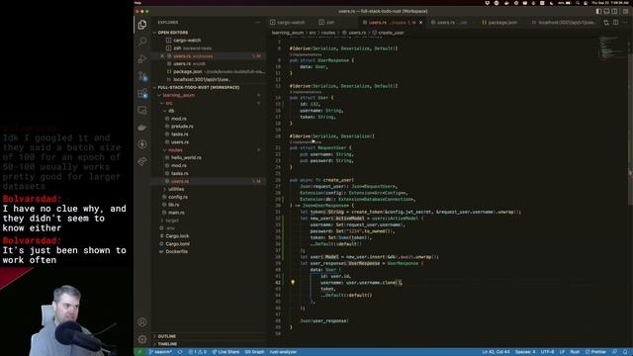Click the Spaces: 4 indentation setting
The image size is (633, 356).
click(x=525, y=352)
